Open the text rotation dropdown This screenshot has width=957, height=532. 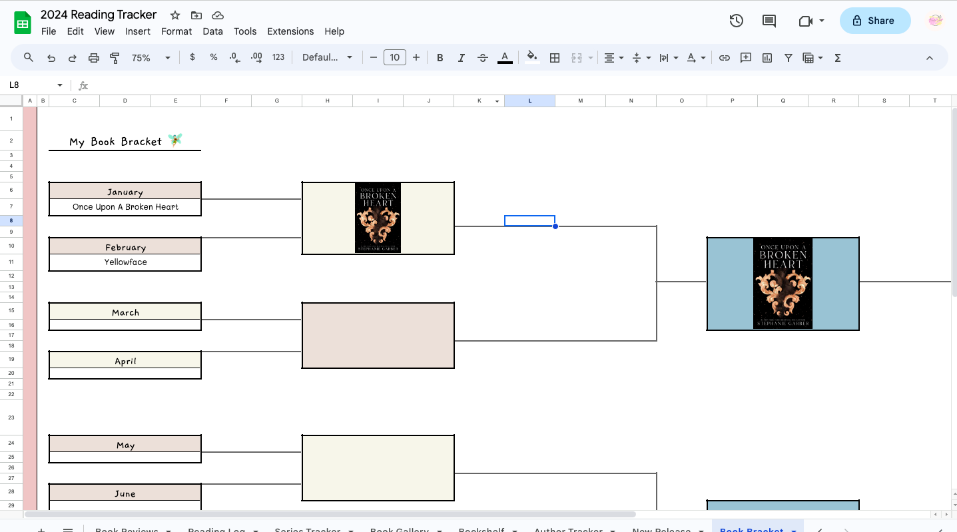coord(695,58)
